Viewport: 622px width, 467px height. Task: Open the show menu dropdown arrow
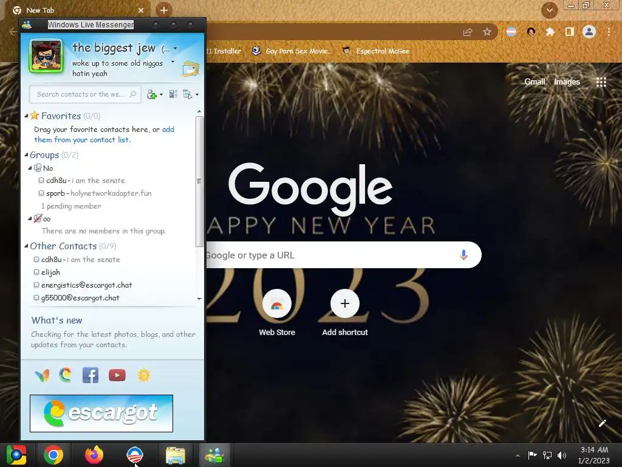point(197,95)
